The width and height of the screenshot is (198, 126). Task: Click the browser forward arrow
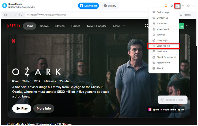pyautogui.click(x=16, y=15)
